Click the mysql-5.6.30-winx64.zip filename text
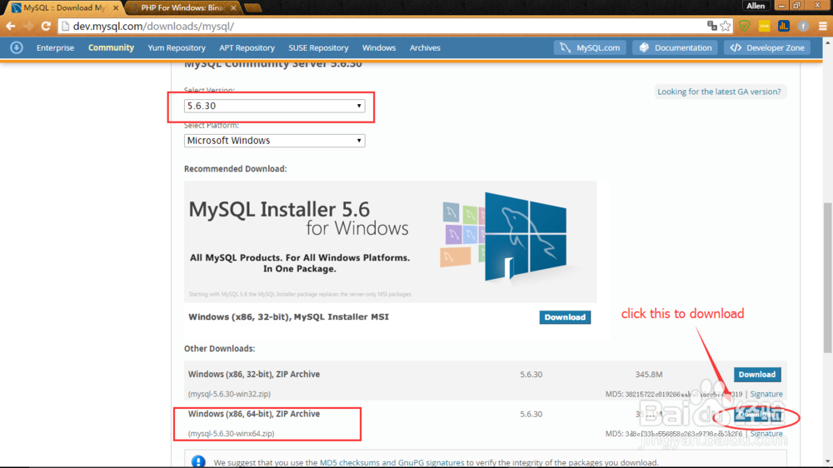This screenshot has height=468, width=833. coord(231,434)
